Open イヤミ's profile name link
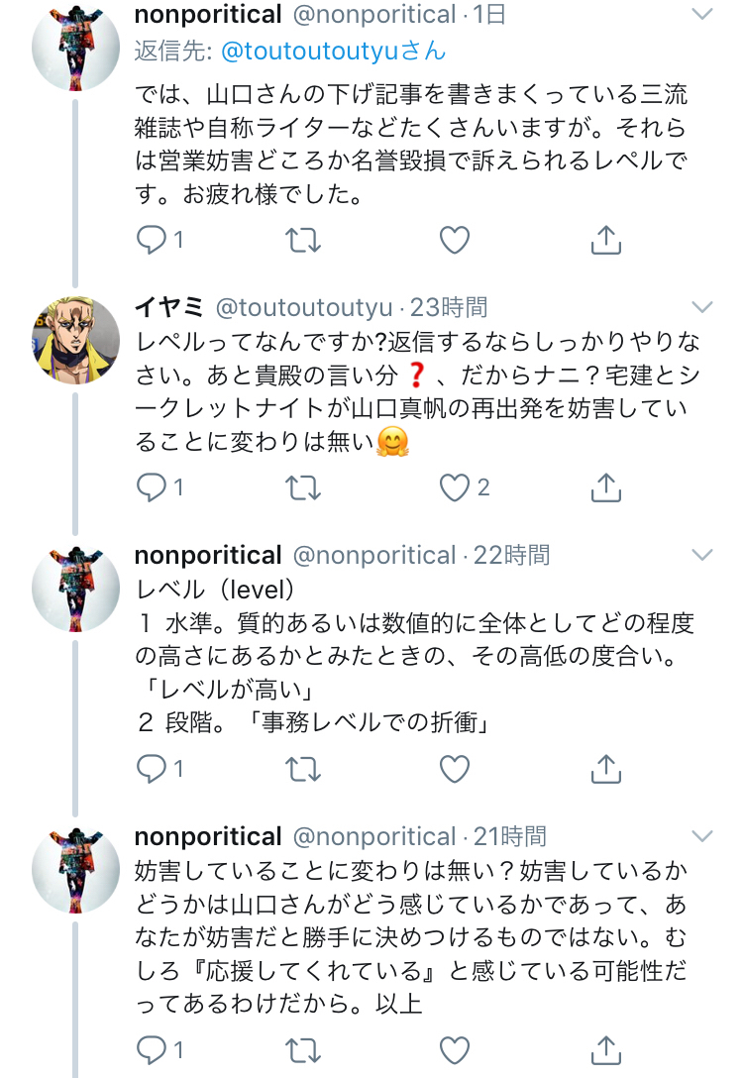Image resolution: width=743 pixels, height=1078 pixels. [x=168, y=307]
